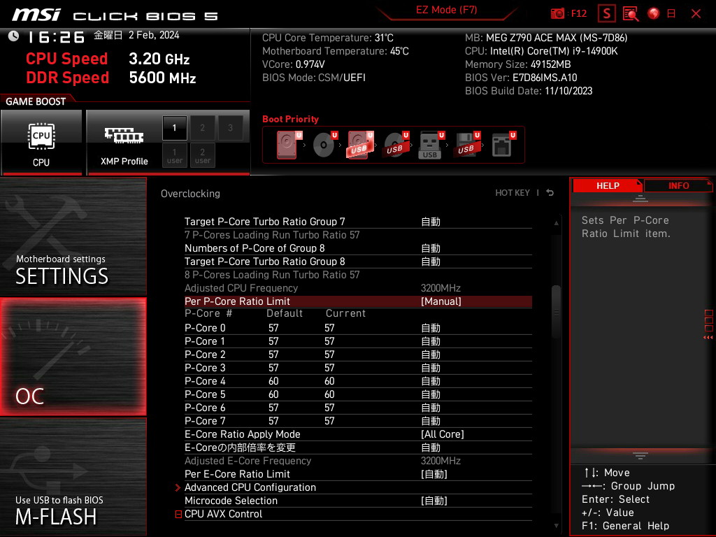Set P-Core 3 ratio value
716x537 pixels.
pyautogui.click(x=430, y=368)
